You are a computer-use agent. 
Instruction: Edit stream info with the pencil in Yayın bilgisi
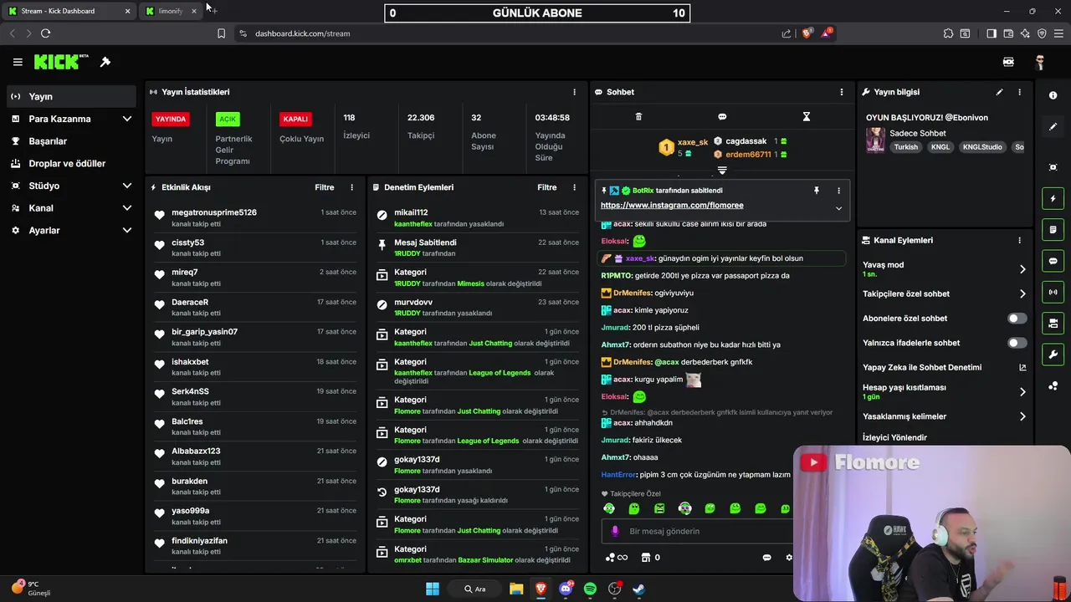(999, 92)
